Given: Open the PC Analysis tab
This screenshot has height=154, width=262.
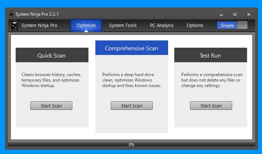Looking at the screenshot, I should pos(162,25).
